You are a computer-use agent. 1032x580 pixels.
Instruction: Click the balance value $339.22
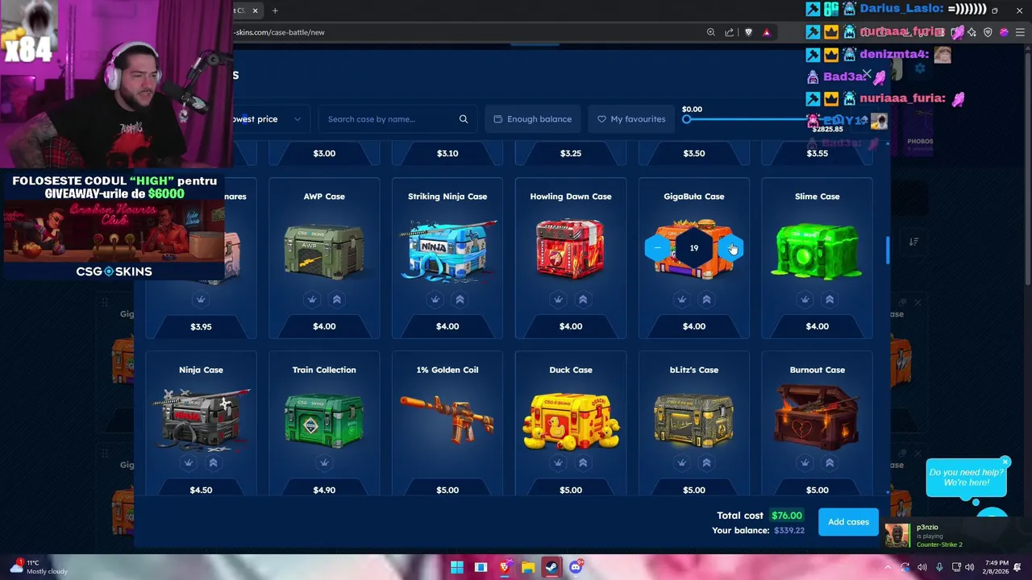(x=789, y=531)
